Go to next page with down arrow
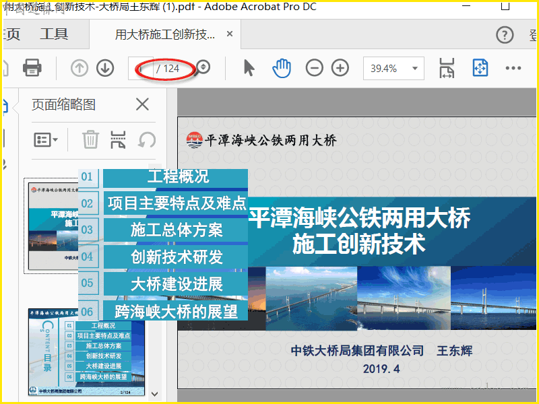Screen dimensions: 539x404 coord(105,68)
